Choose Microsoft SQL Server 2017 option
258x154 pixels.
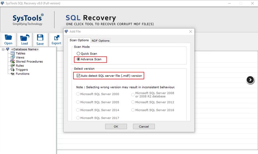78,118
